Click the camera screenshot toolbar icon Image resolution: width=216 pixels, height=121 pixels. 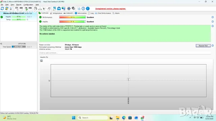pyautogui.click(x=79, y=9)
